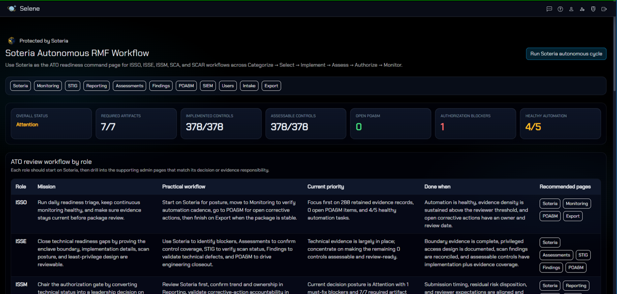This screenshot has height=294, width=617.
Task: Open the chat messages icon
Action: tap(549, 9)
